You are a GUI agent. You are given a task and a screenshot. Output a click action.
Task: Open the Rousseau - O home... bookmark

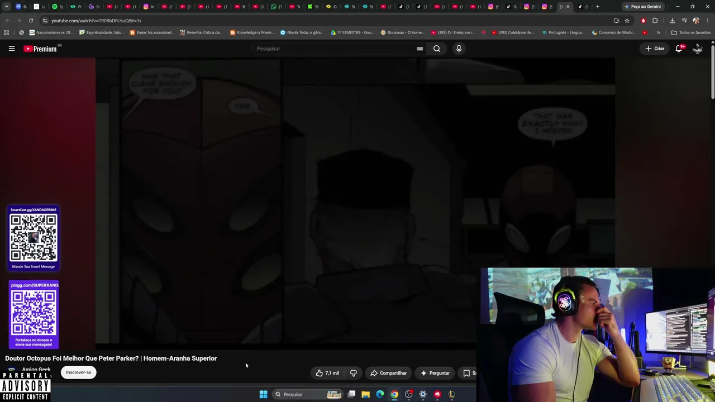(403, 32)
